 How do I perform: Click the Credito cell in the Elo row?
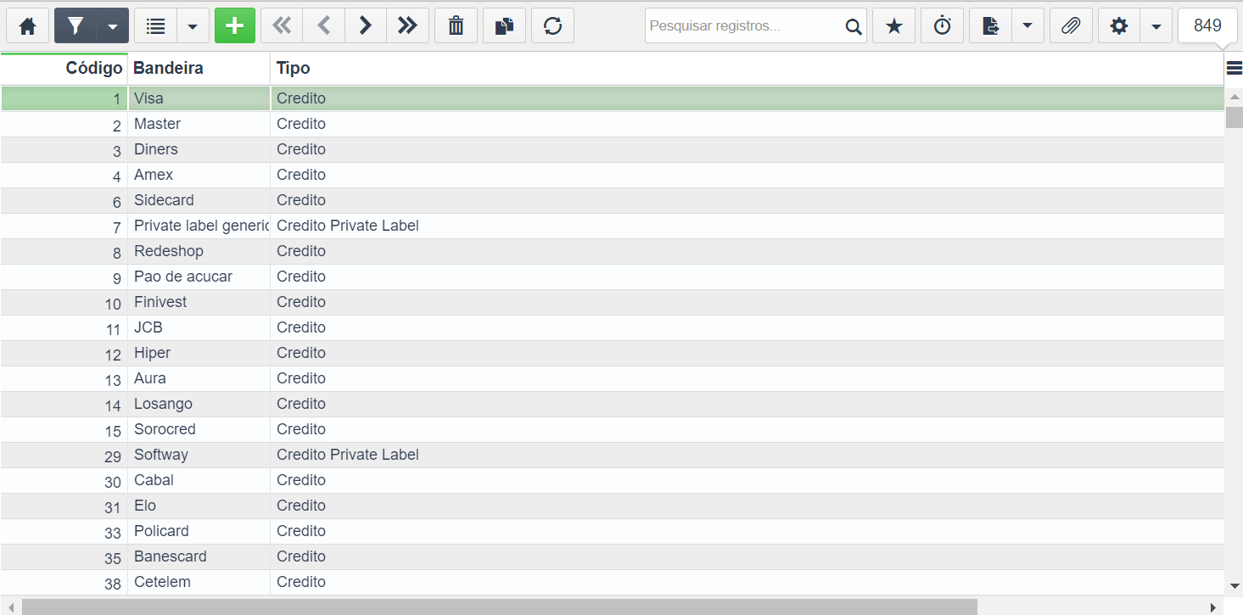pyautogui.click(x=747, y=506)
